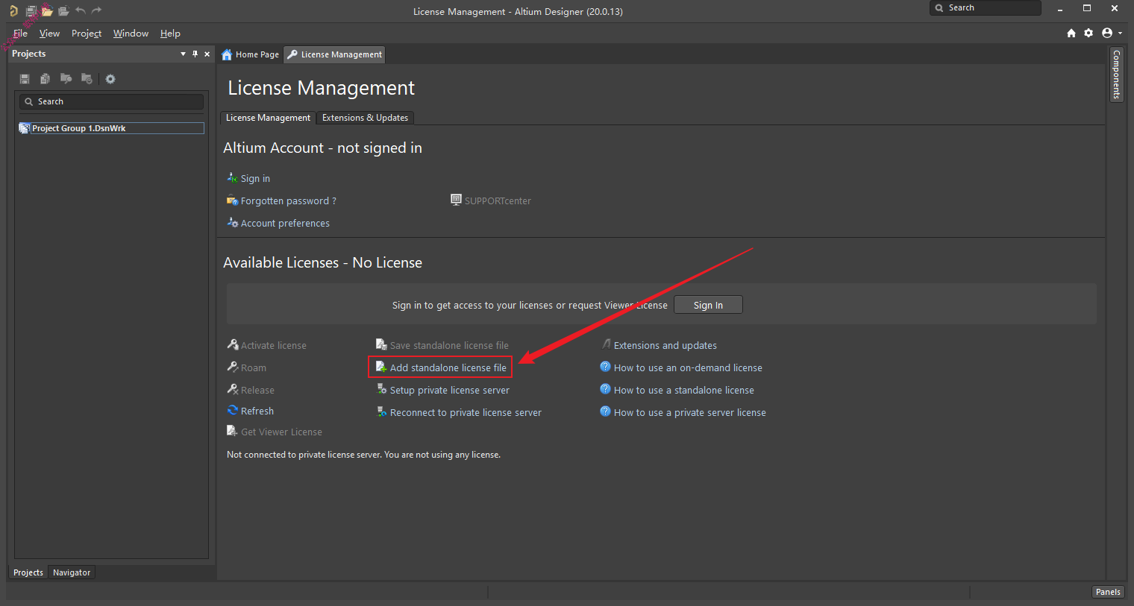Click the Altium logo in the title bar
1134x606 pixels.
pyautogui.click(x=13, y=11)
